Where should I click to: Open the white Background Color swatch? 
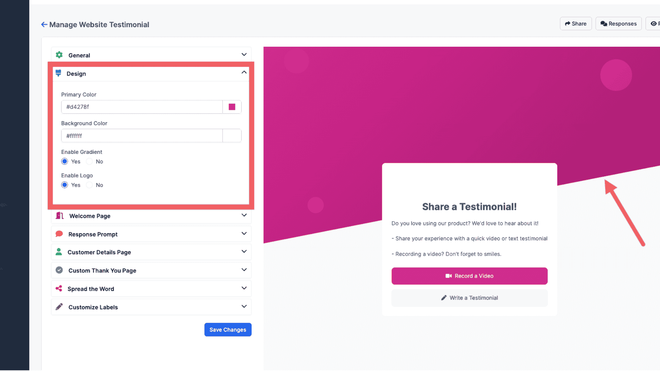[232, 136]
